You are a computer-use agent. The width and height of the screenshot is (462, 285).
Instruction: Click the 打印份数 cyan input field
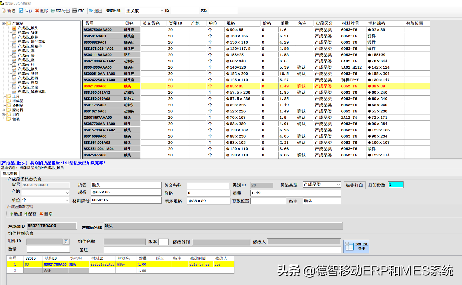click(x=396, y=184)
